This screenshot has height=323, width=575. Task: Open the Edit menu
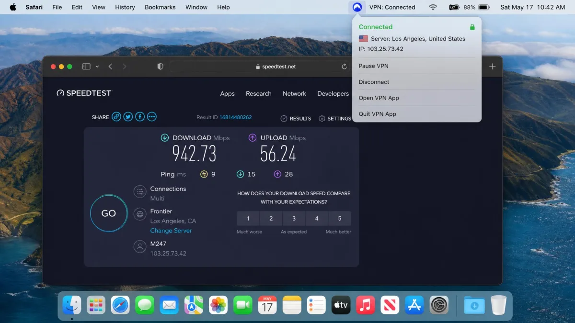(77, 7)
